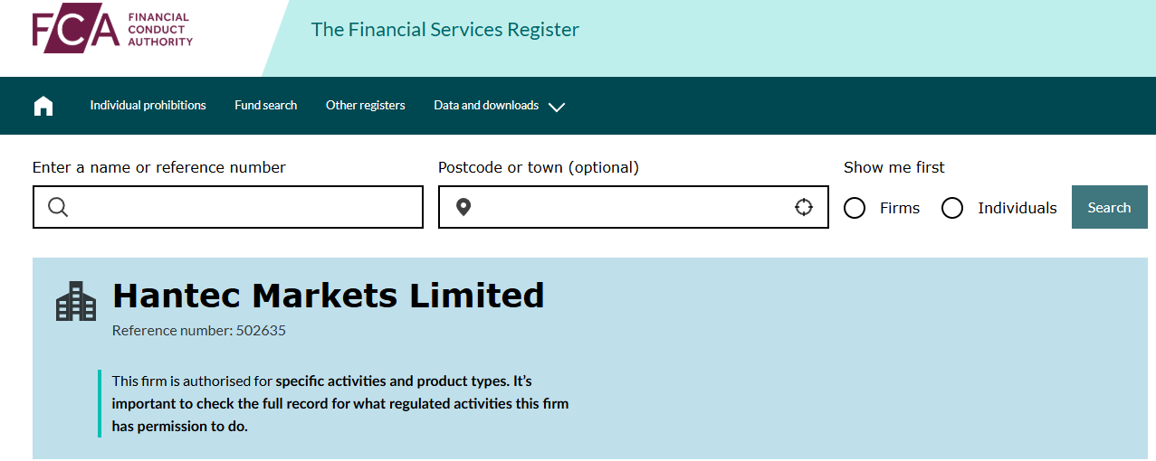Click the FCA logo

(112, 30)
